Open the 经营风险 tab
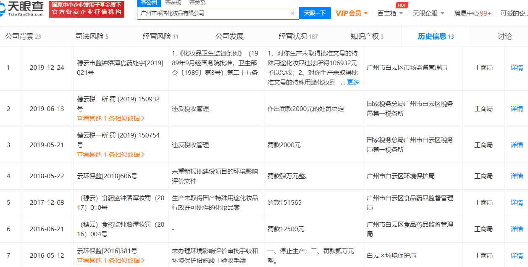Screen dimensions: 528x267 click(161, 37)
